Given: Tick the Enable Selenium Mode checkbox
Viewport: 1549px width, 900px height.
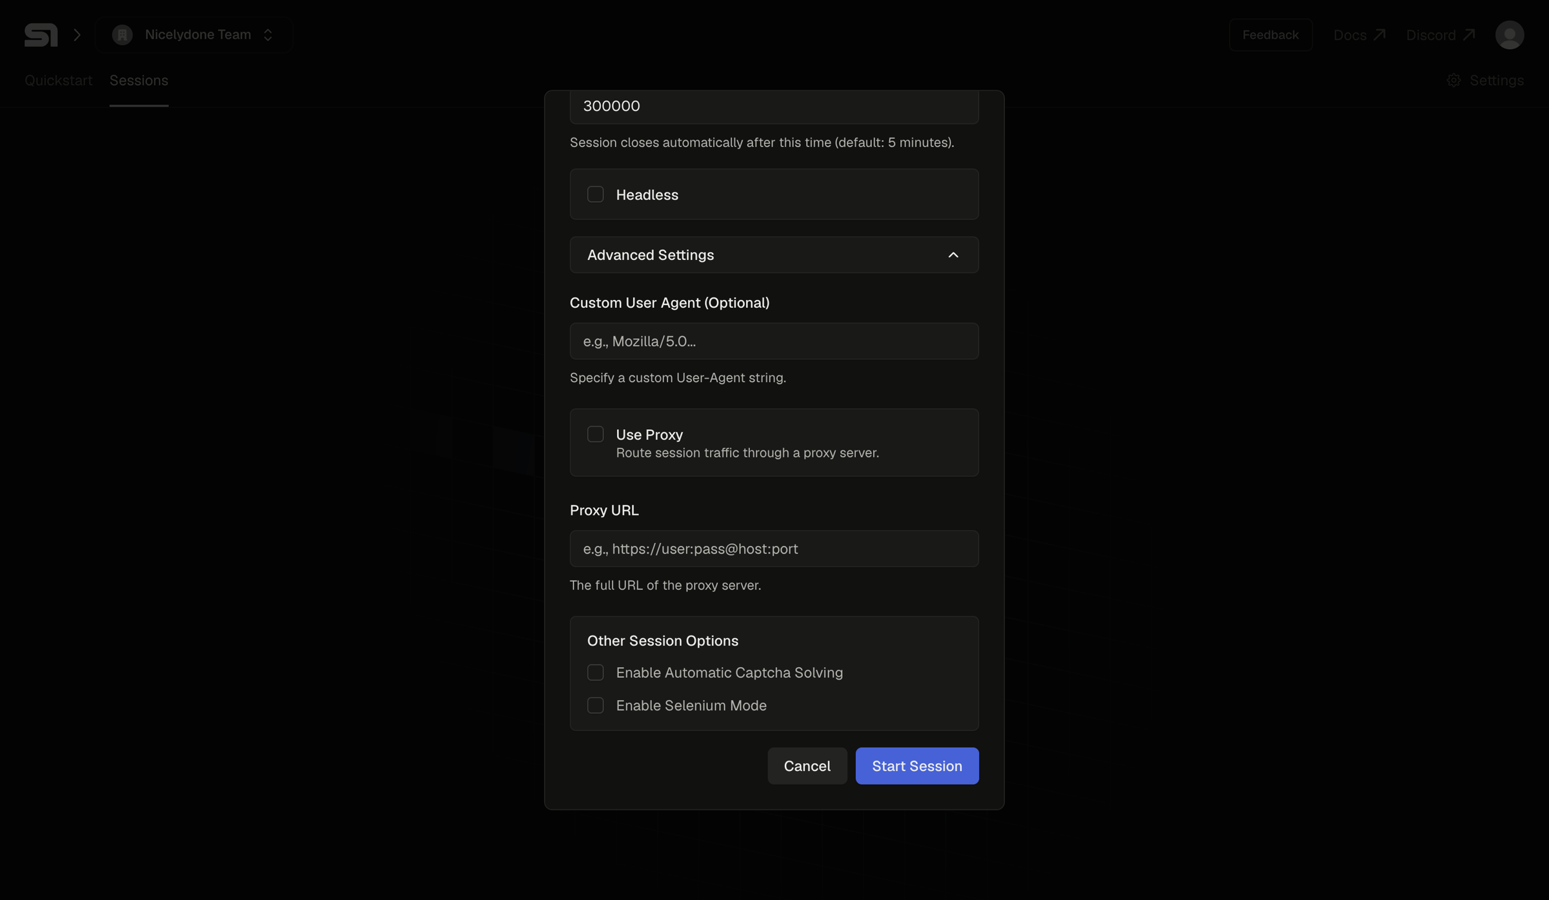Looking at the screenshot, I should (595, 705).
